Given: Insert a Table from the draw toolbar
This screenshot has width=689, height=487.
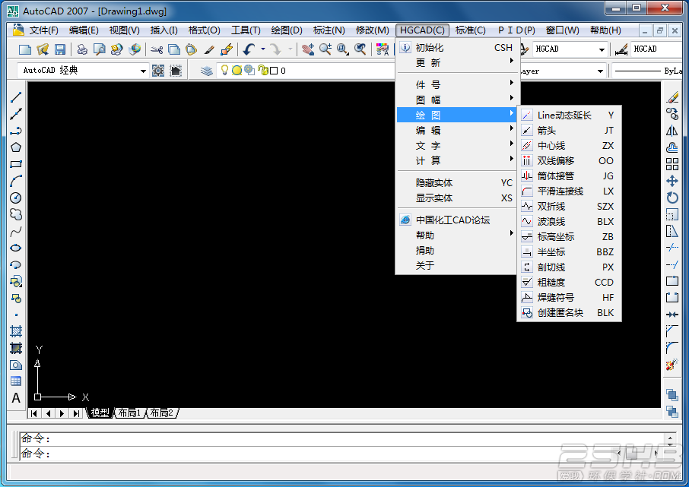Looking at the screenshot, I should point(16,381).
